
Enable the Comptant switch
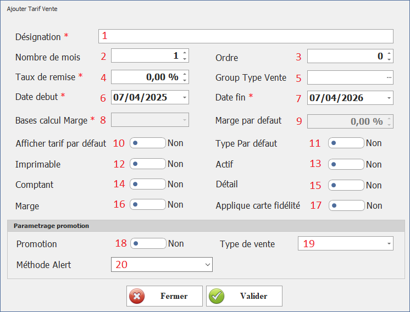click(147, 185)
